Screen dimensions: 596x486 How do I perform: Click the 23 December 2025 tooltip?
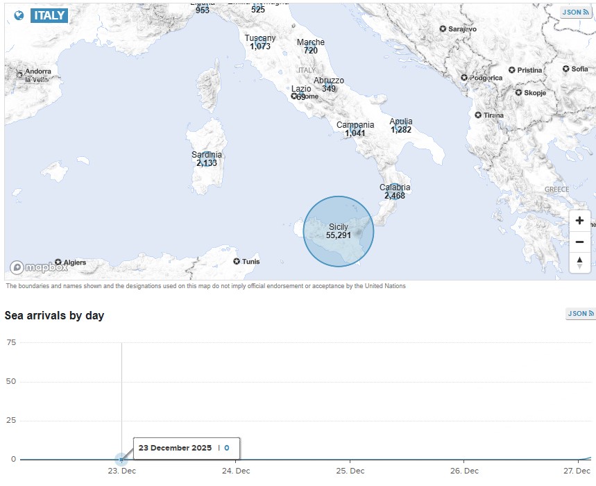(187, 449)
